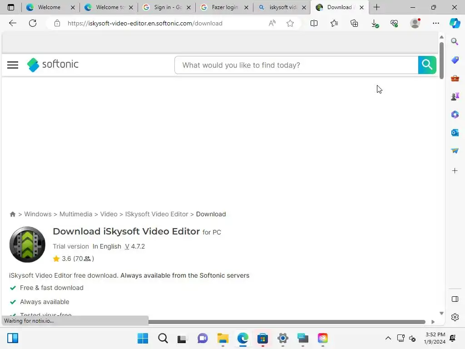Open sidebar settings gear
465x349 pixels.
click(x=455, y=317)
